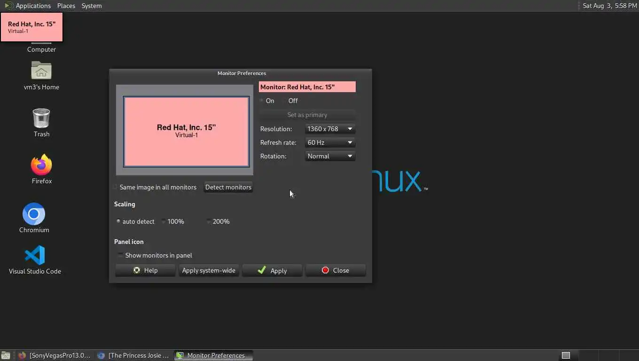This screenshot has width=639, height=361.
Task: Open the Places menu
Action: [x=66, y=6]
